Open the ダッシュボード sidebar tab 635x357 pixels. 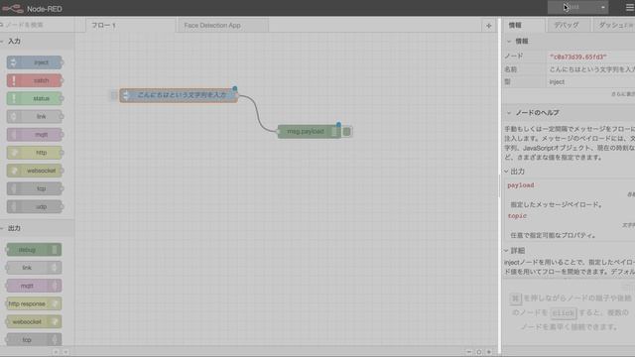click(613, 26)
